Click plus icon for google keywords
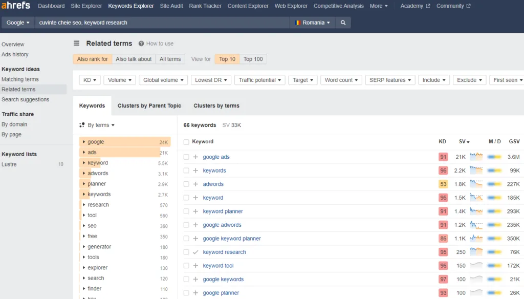The width and height of the screenshot is (524, 299). tap(196, 279)
